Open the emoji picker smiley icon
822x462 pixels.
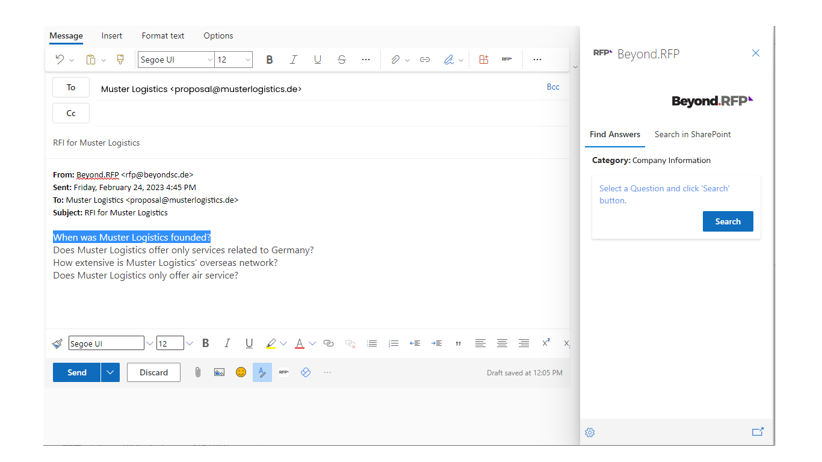pos(241,372)
